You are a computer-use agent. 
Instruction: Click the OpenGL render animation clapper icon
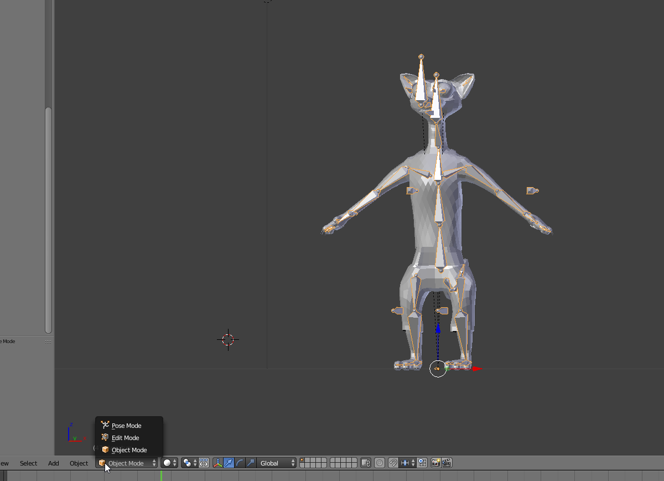click(x=447, y=463)
